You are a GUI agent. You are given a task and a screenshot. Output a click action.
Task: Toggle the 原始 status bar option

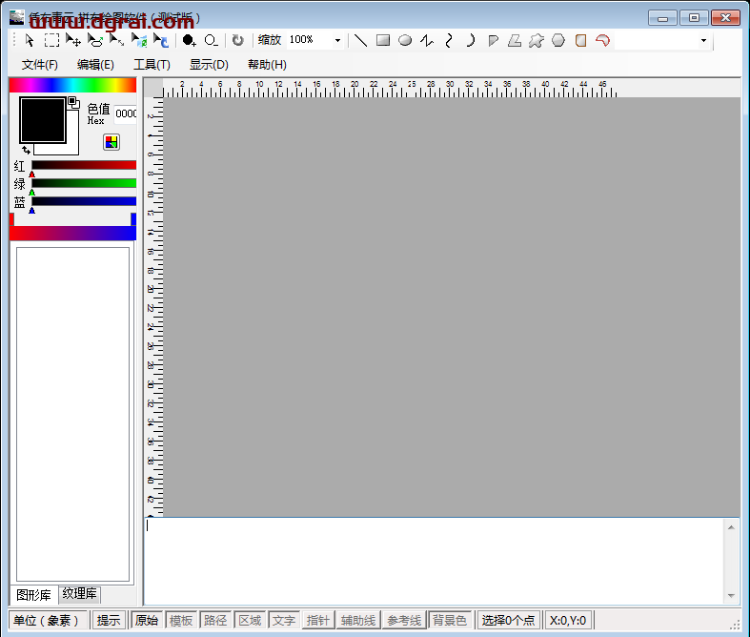click(x=147, y=620)
